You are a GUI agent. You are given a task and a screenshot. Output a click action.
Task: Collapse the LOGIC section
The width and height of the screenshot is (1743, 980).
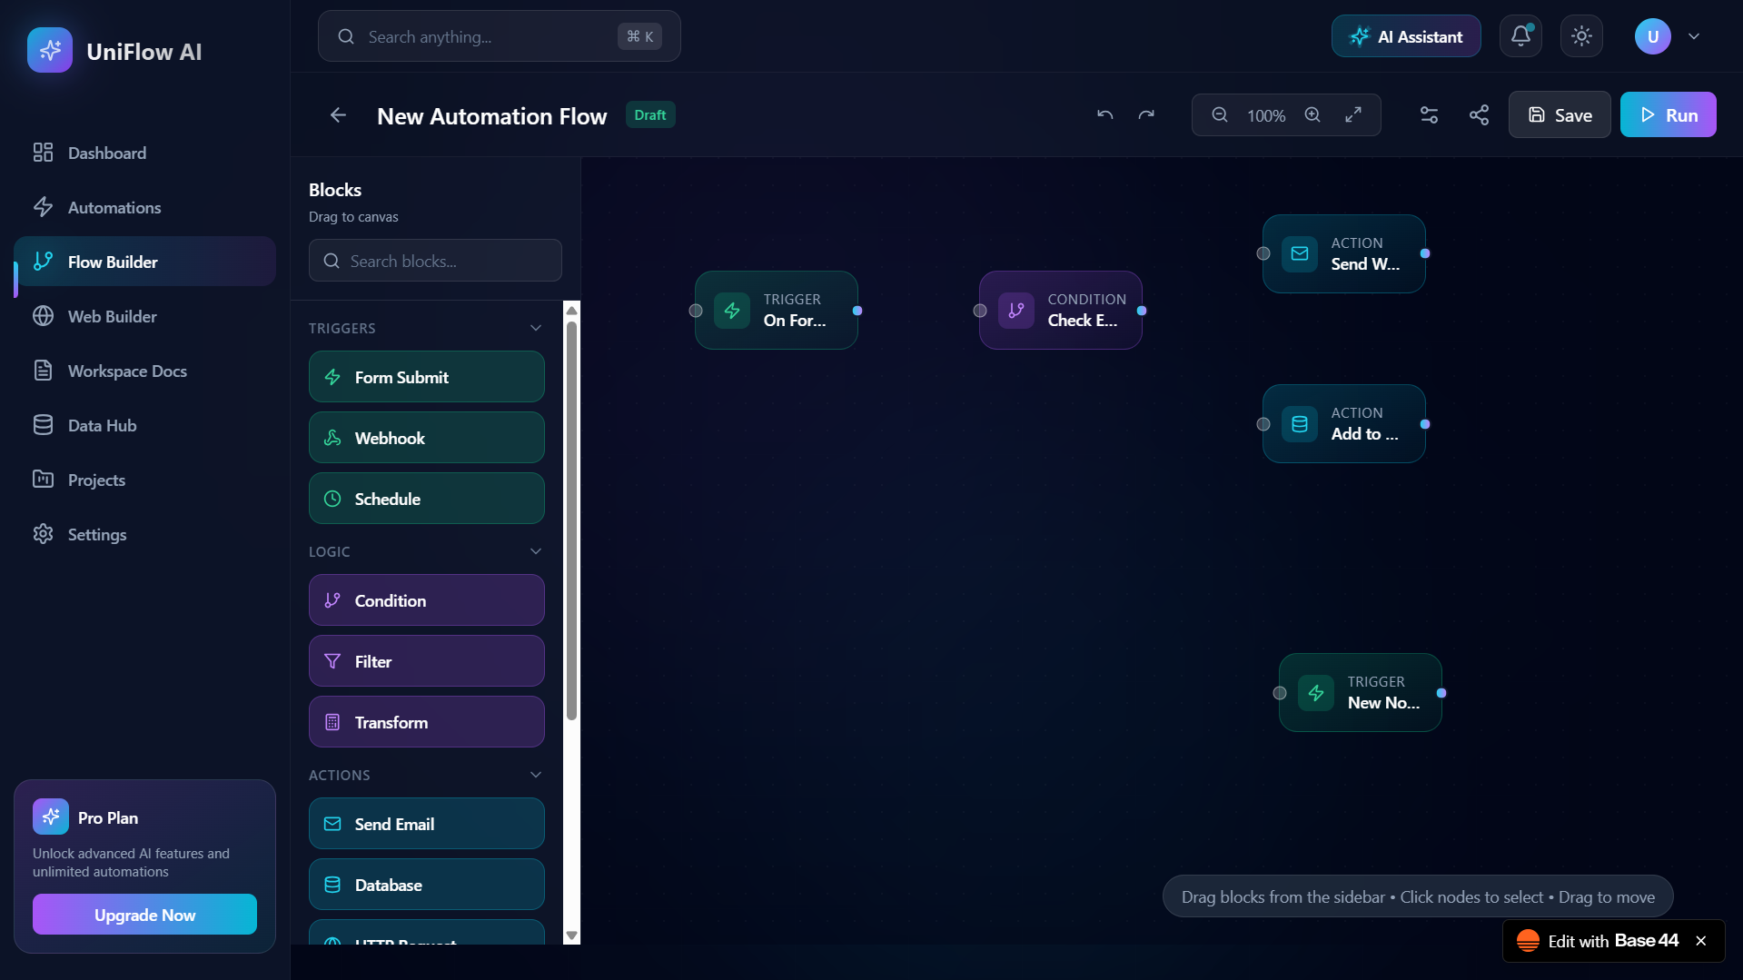point(535,550)
